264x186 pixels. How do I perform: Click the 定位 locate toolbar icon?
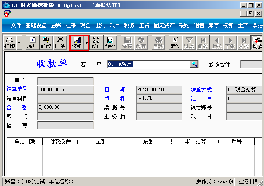click(175, 43)
